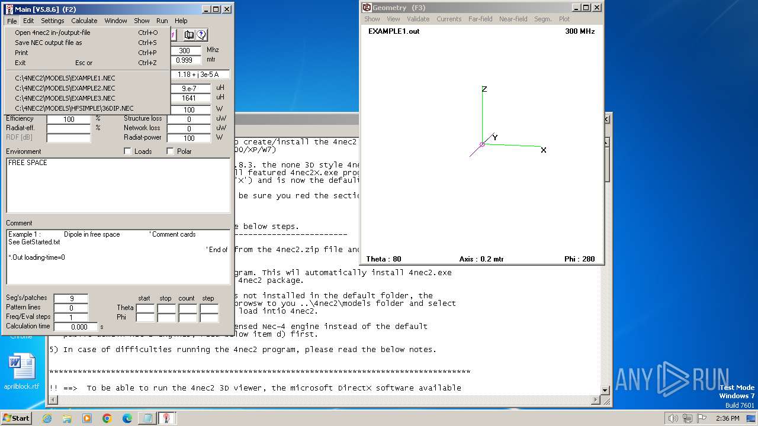Open the Show menu in Main window
The width and height of the screenshot is (758, 426).
pyautogui.click(x=142, y=21)
